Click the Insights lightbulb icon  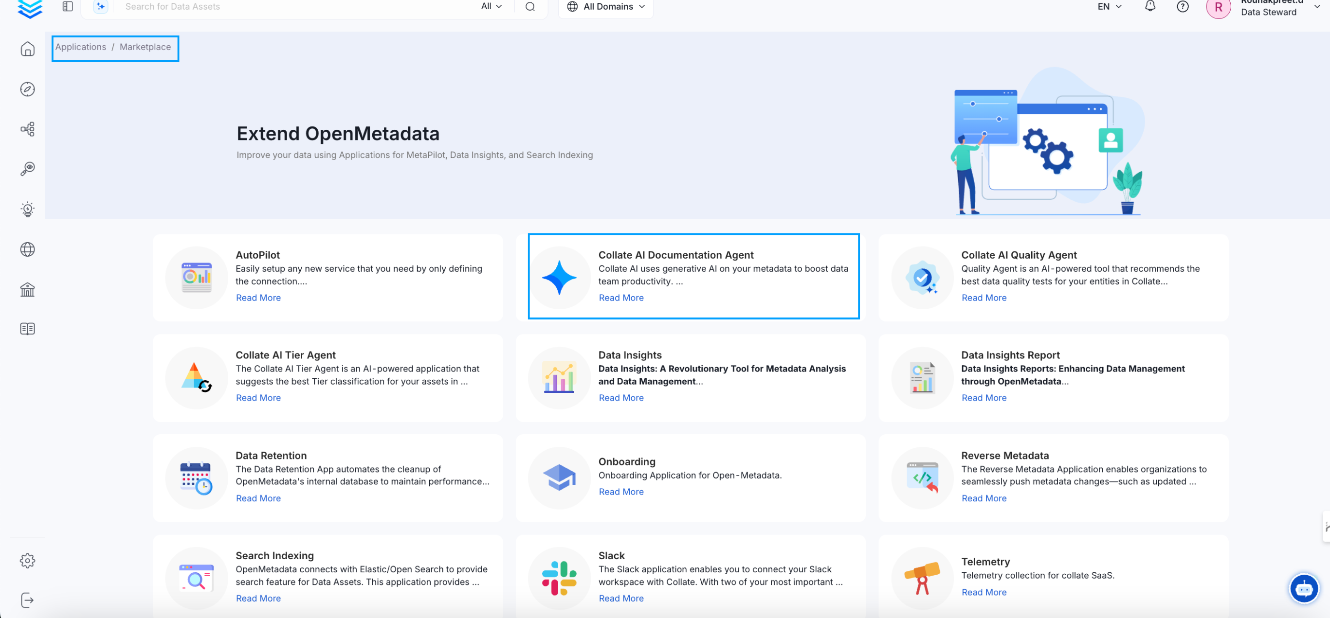[x=27, y=209]
